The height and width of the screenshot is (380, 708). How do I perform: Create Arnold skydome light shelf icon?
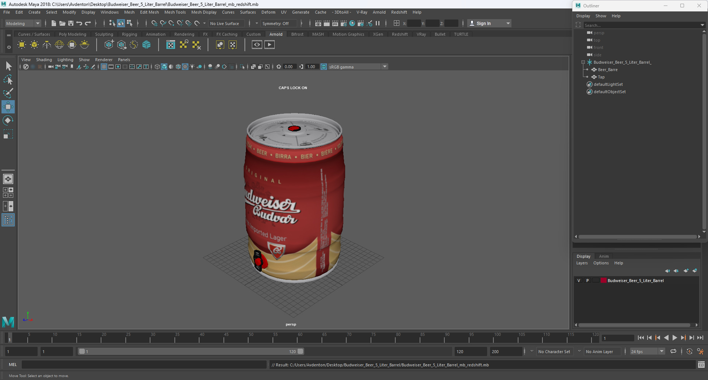coord(59,45)
